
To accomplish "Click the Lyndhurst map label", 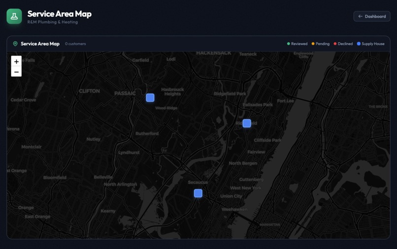I will click(x=129, y=153).
